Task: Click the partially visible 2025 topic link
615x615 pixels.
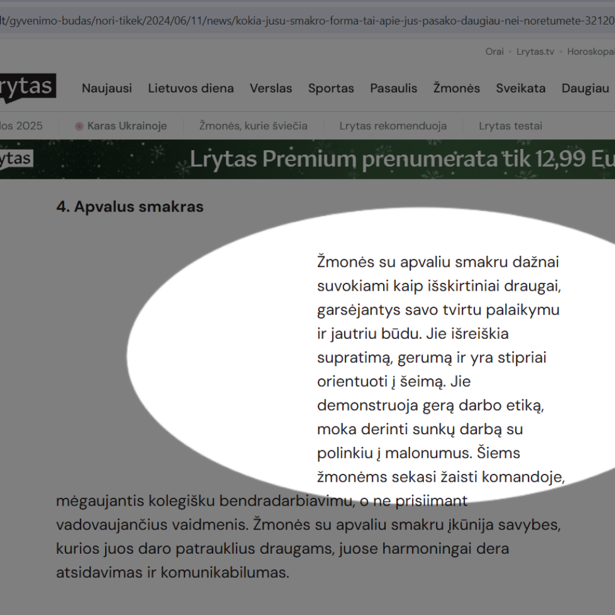Action: pyautogui.click(x=22, y=126)
